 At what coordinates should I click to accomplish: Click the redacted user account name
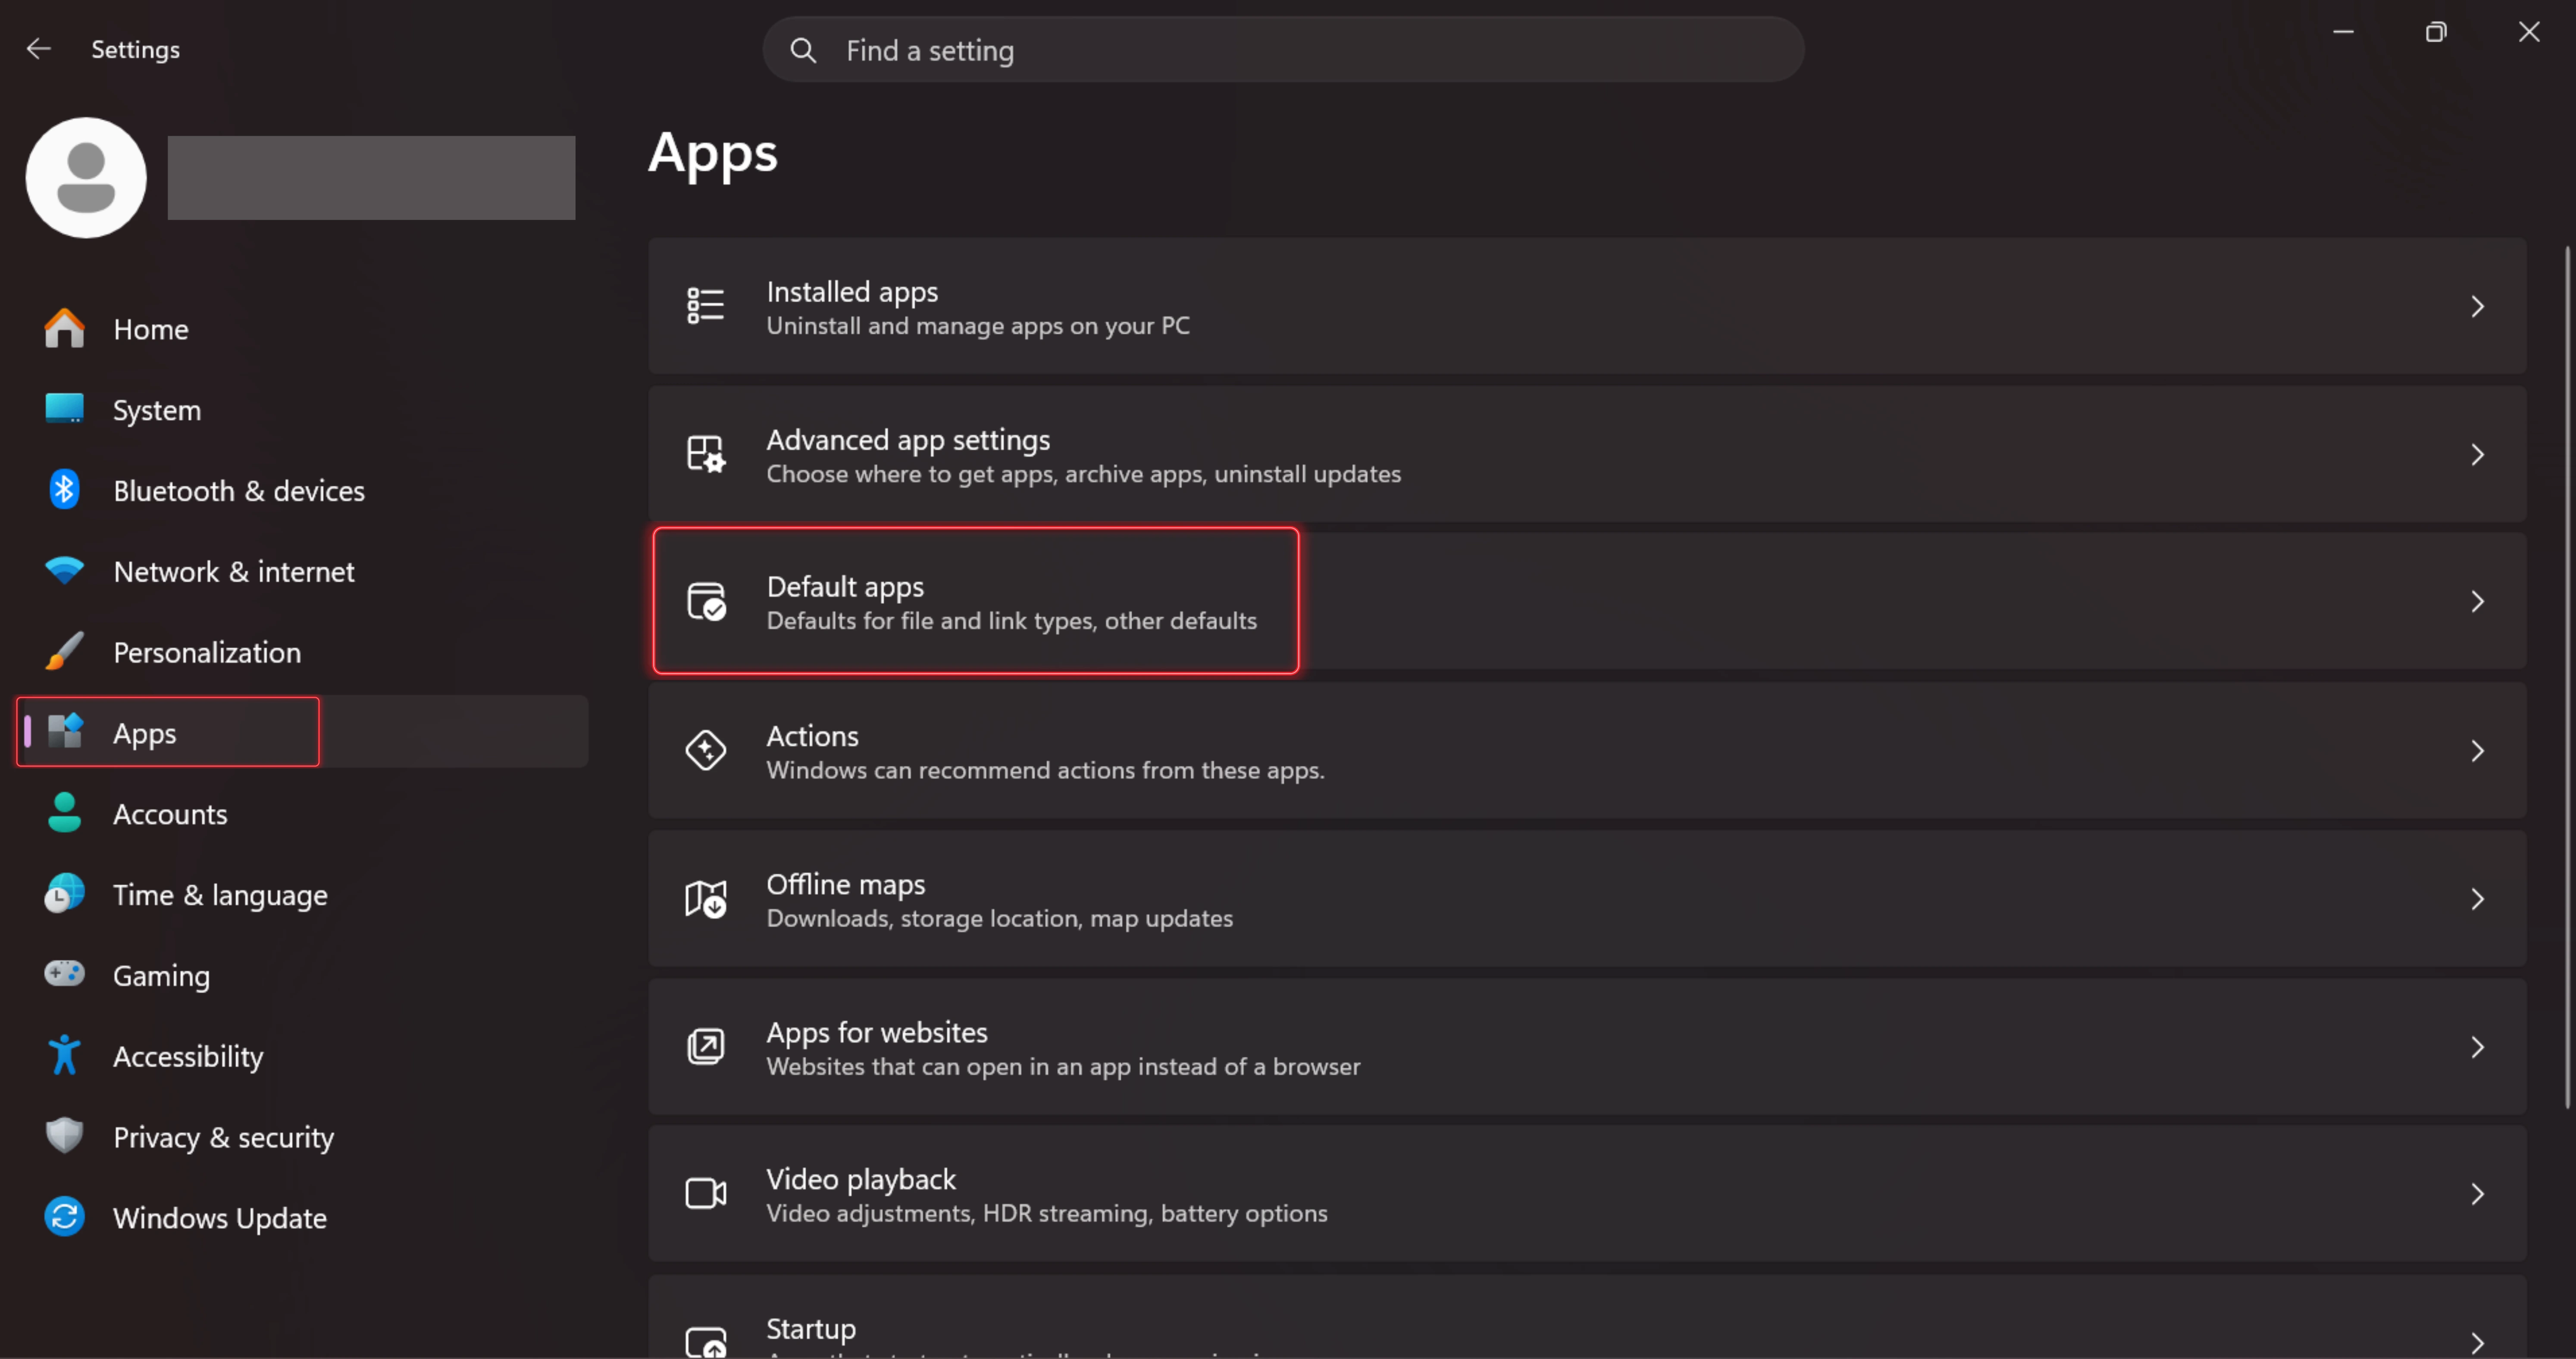coord(371,178)
